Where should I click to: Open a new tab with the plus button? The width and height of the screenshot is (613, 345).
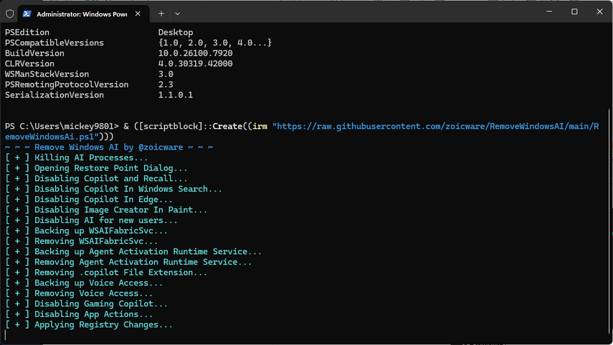tap(161, 13)
